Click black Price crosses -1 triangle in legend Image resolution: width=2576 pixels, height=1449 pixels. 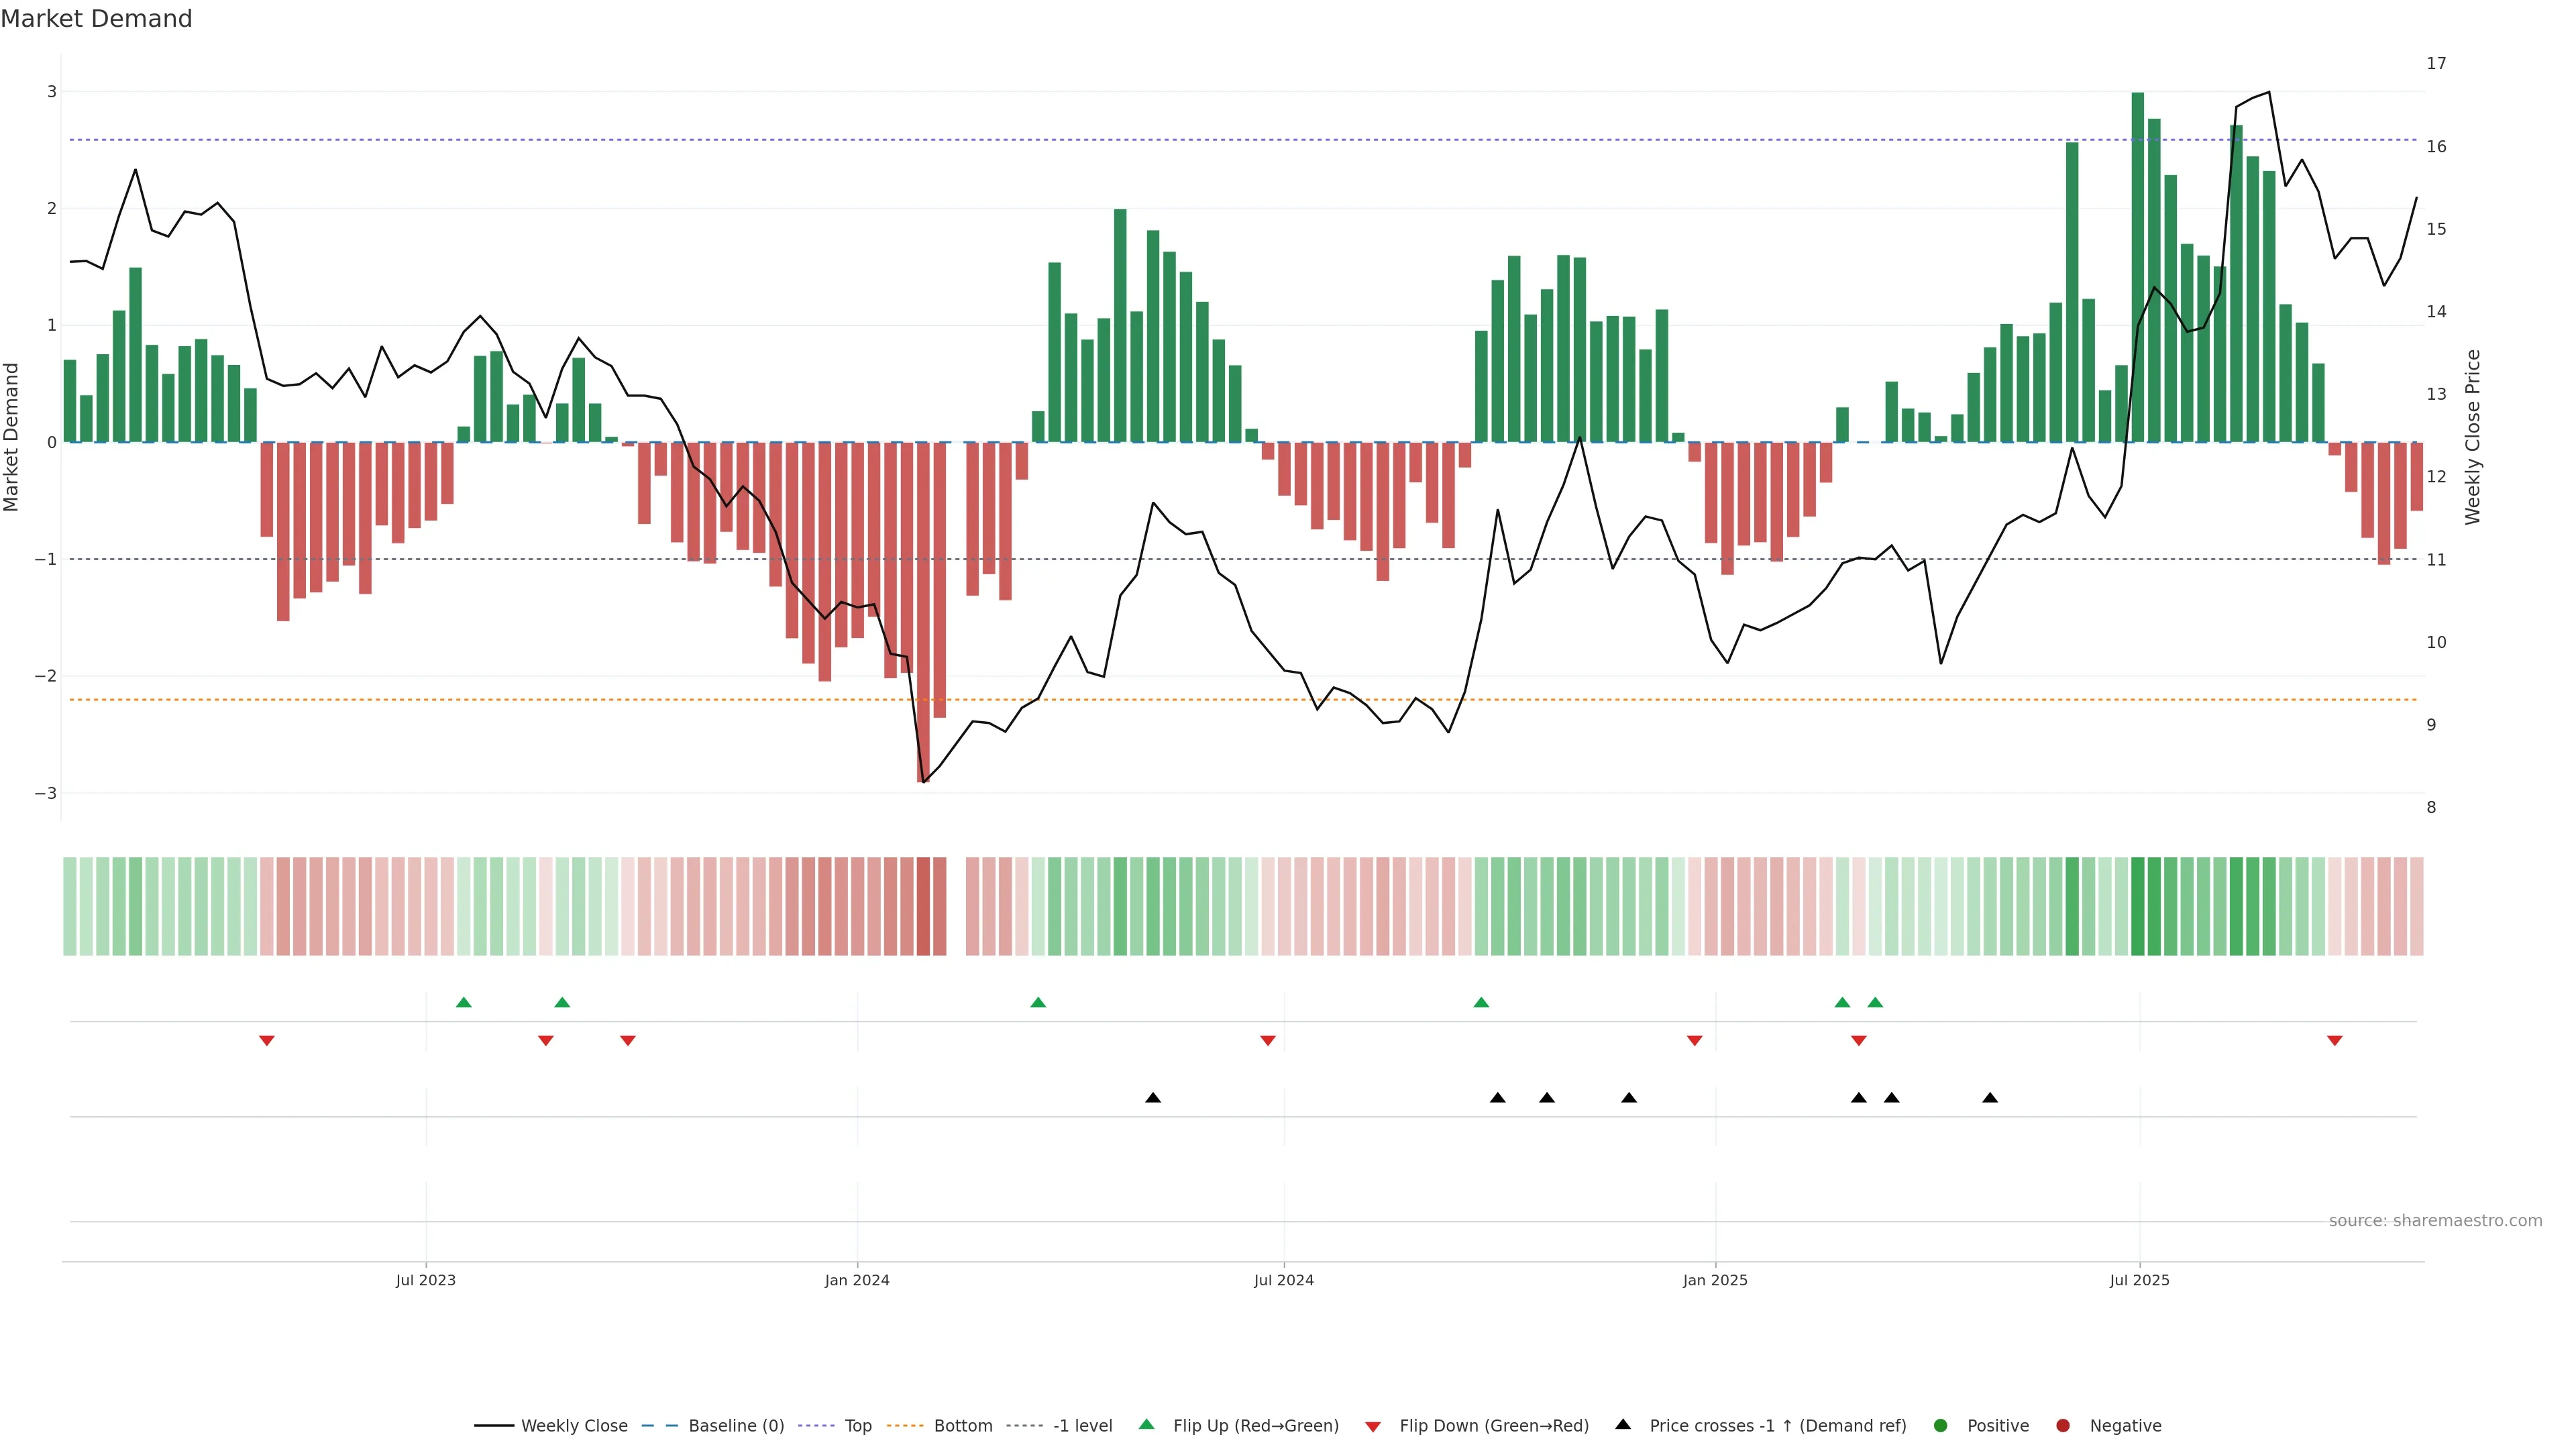pos(1623,1425)
